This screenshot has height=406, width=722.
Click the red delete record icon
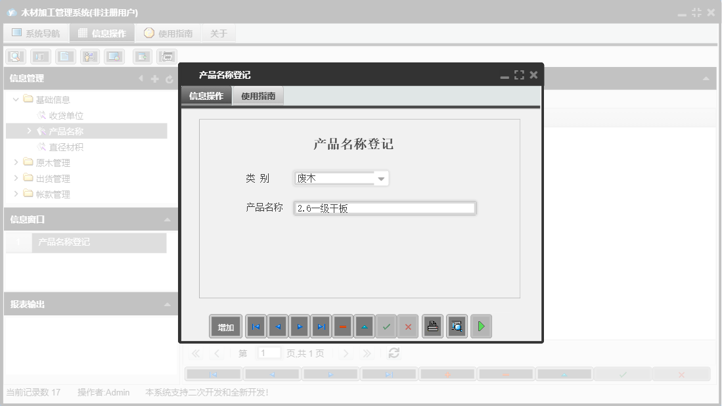coord(342,326)
